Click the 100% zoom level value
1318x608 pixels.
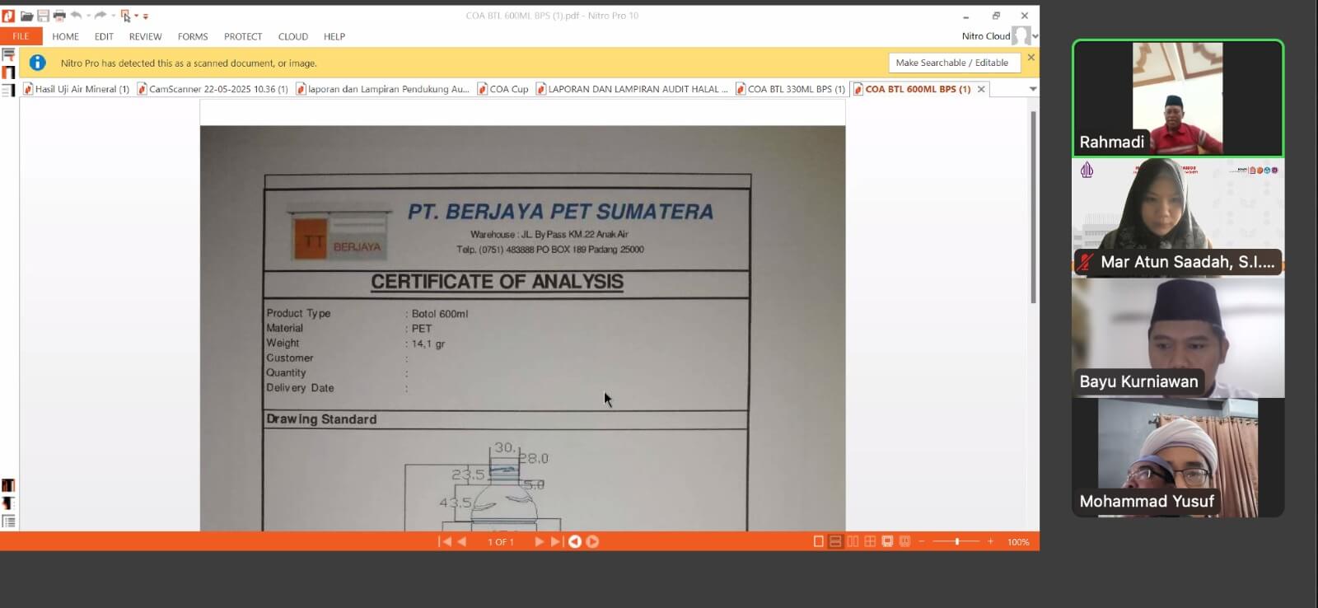point(1018,542)
